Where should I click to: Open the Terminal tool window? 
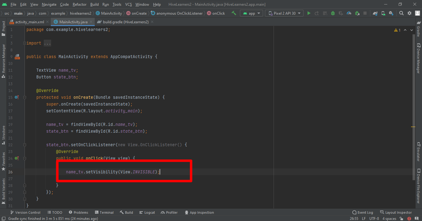104,212
